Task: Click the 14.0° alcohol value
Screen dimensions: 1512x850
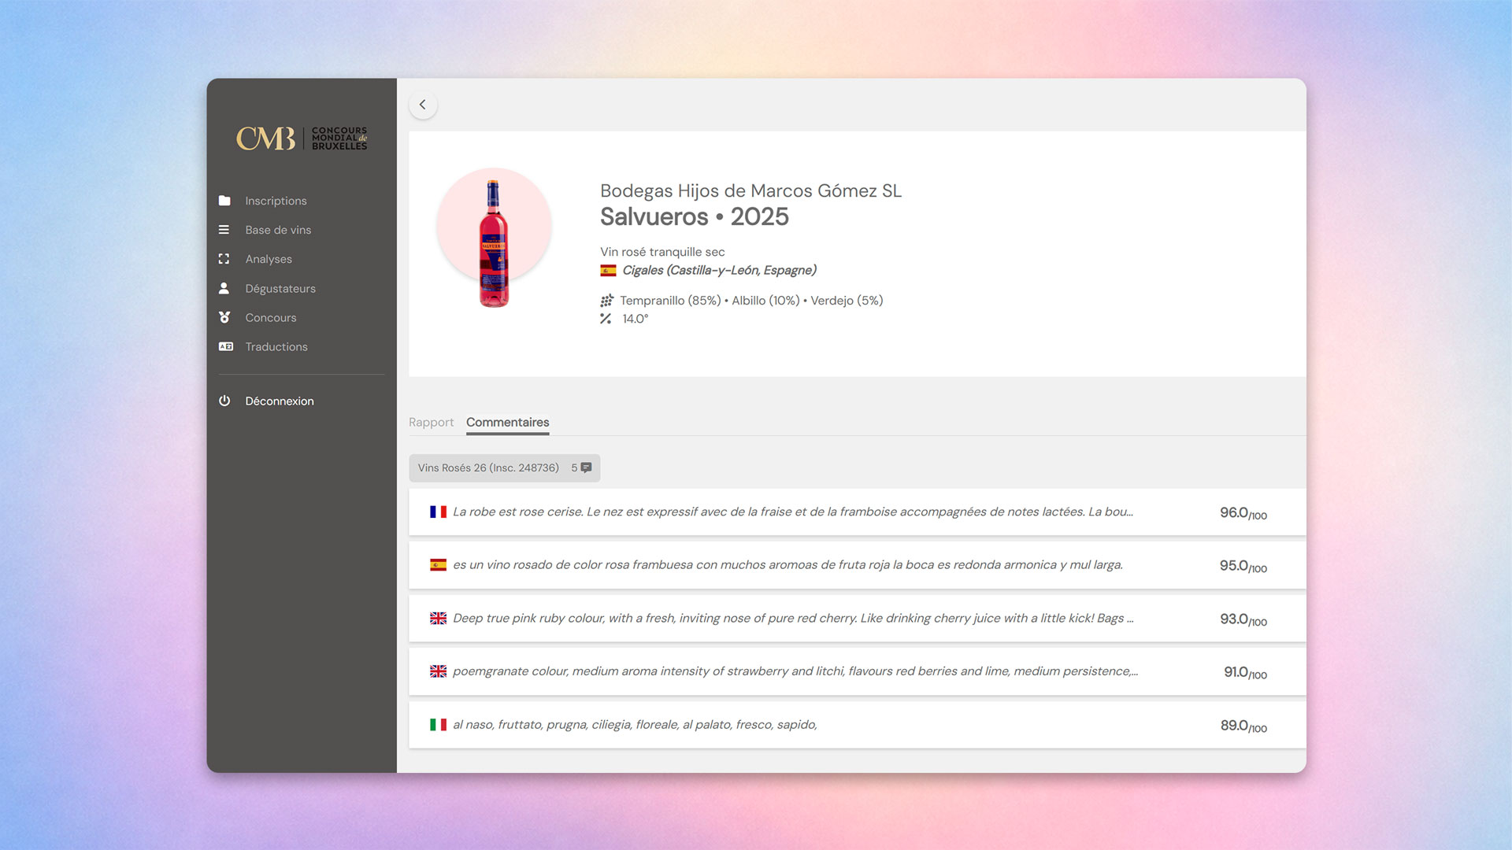Action: [x=636, y=319]
